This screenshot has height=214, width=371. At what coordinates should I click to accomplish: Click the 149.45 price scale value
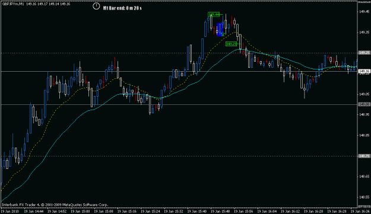[x=364, y=12]
